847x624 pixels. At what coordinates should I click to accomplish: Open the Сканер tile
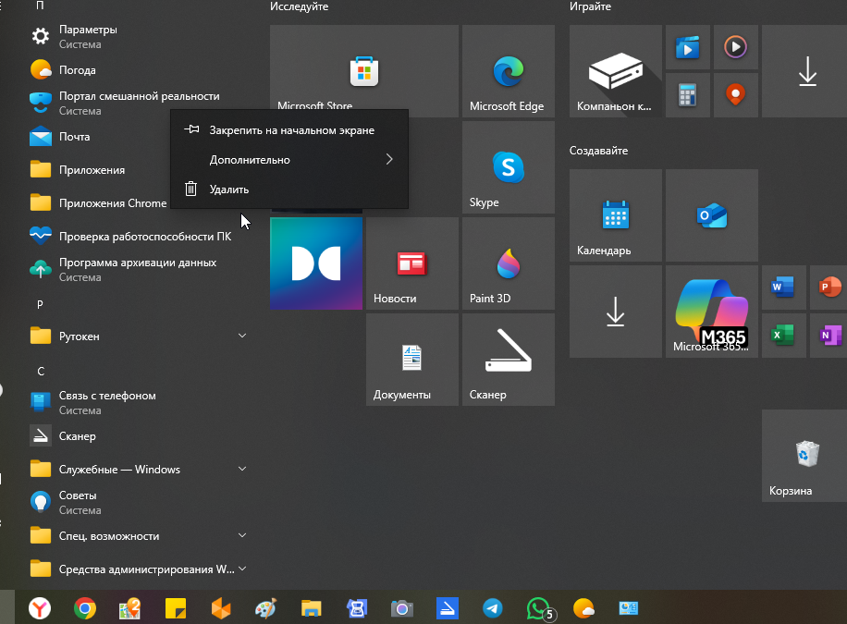pyautogui.click(x=509, y=360)
